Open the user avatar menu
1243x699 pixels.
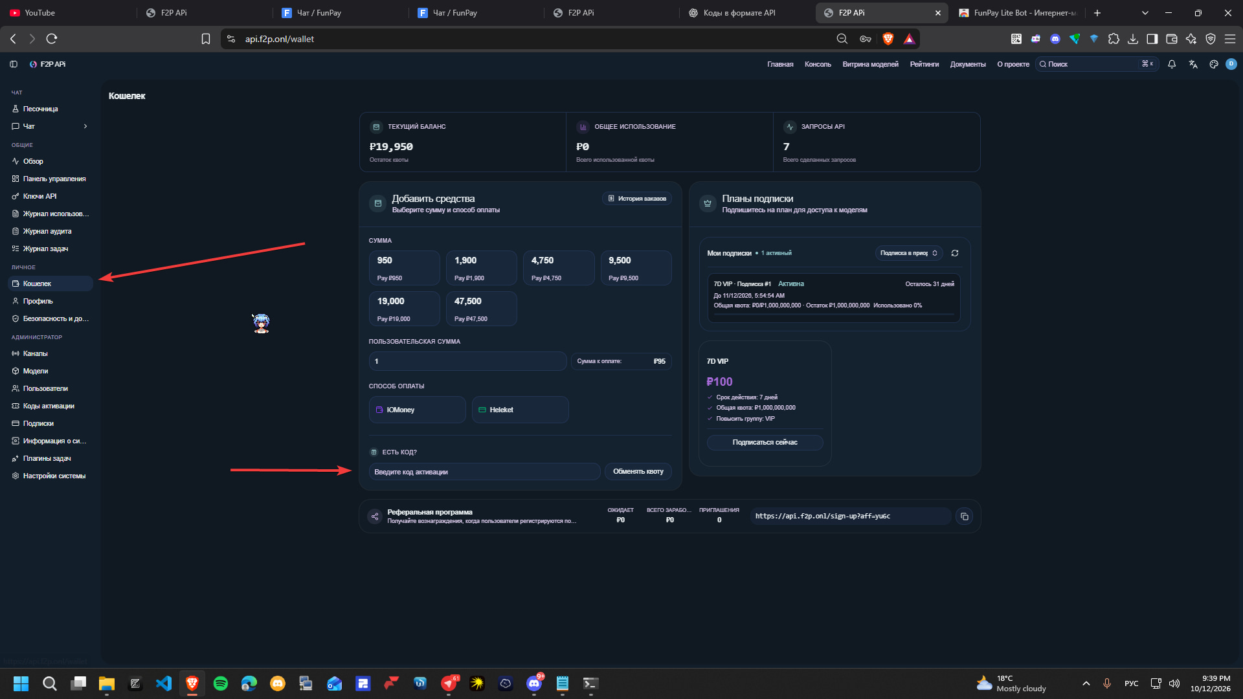coord(1231,64)
